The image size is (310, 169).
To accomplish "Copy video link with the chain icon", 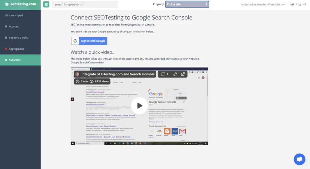I will (175, 74).
